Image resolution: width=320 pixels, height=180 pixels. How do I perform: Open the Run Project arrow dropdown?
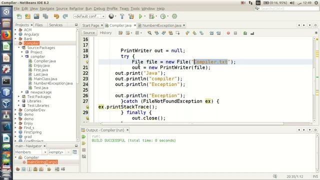[x=145, y=16]
